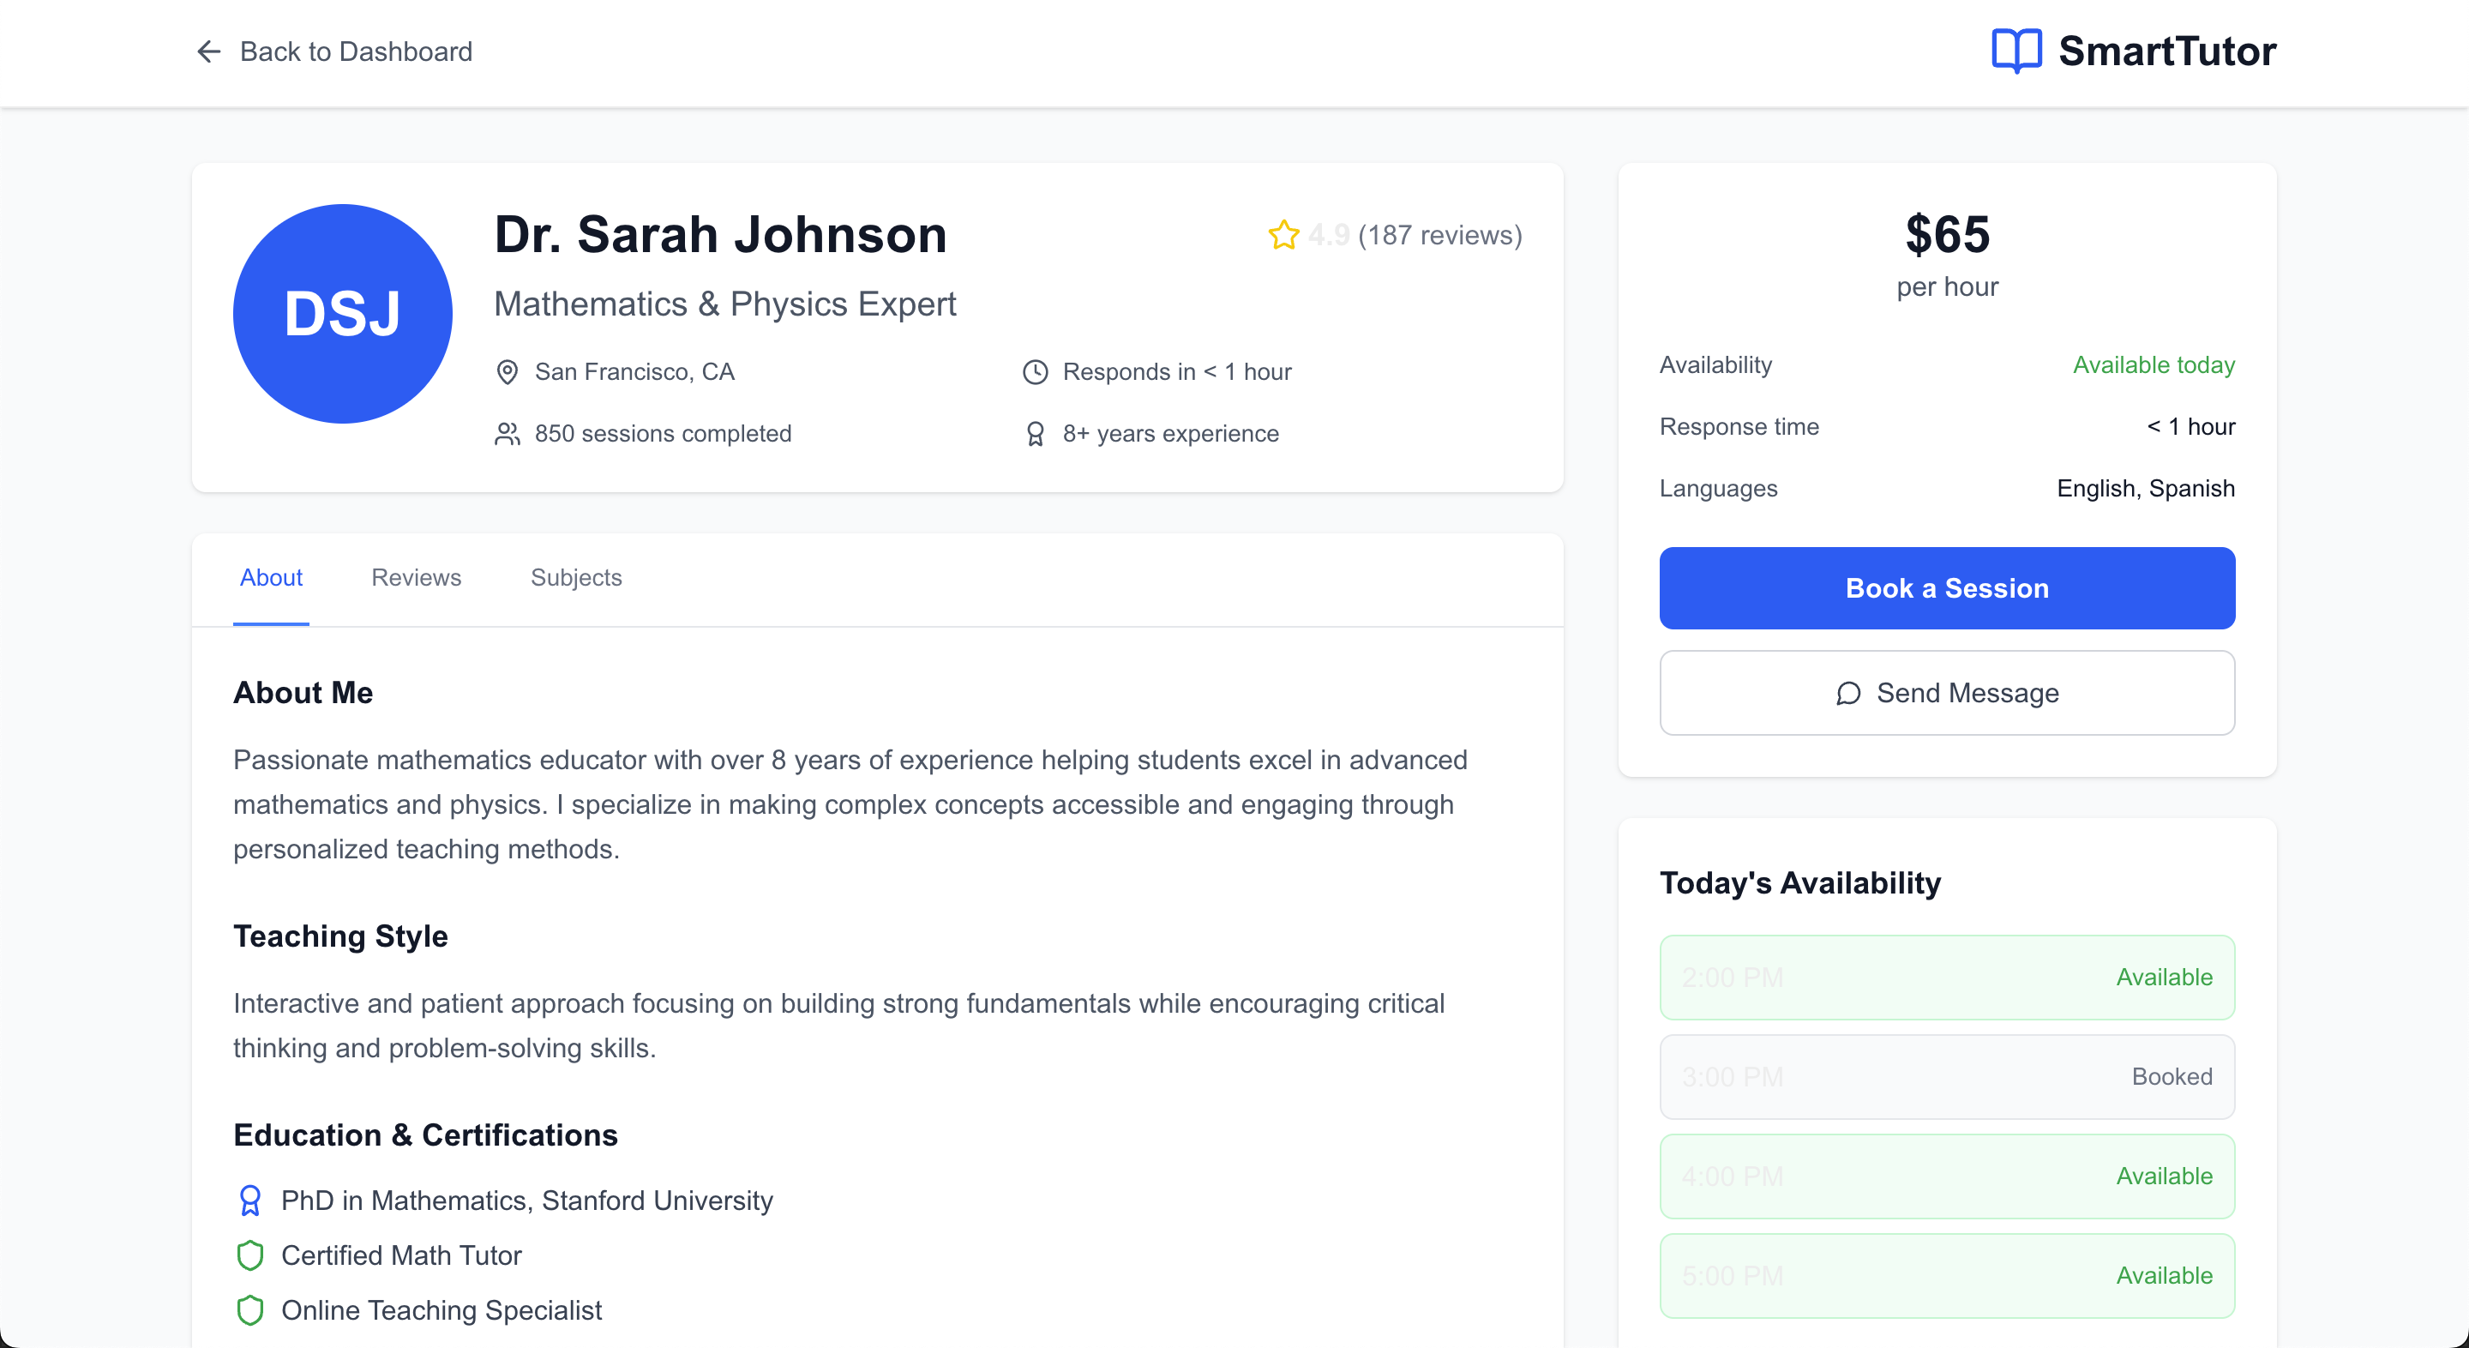Click the clock response time icon
This screenshot has width=2469, height=1348.
[x=1035, y=372]
